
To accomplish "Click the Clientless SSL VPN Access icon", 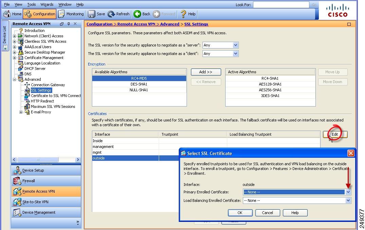I will 21,41.
